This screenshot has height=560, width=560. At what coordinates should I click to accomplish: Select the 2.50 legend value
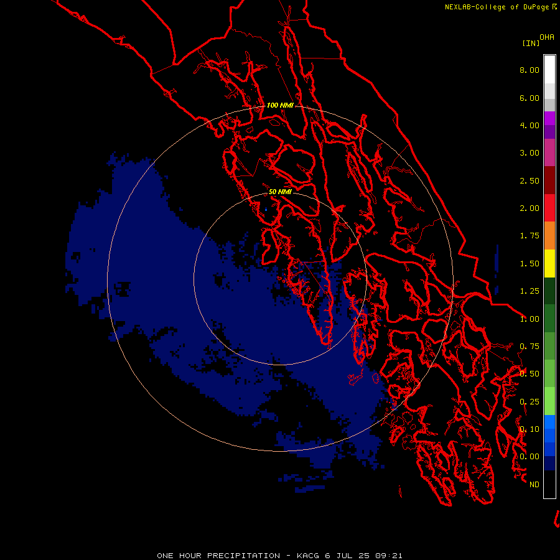pos(530,180)
